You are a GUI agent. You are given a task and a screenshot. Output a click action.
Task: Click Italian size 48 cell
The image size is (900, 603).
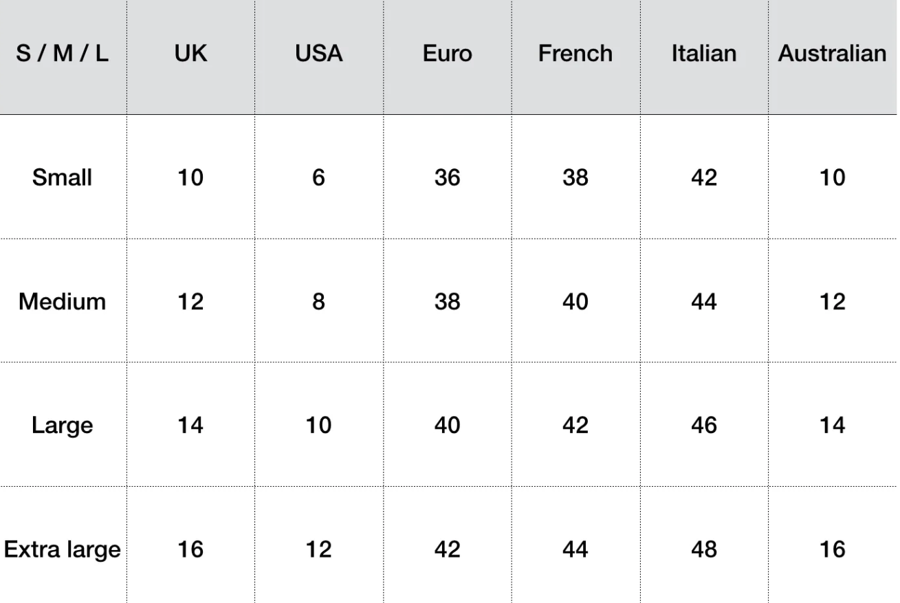coord(704,550)
